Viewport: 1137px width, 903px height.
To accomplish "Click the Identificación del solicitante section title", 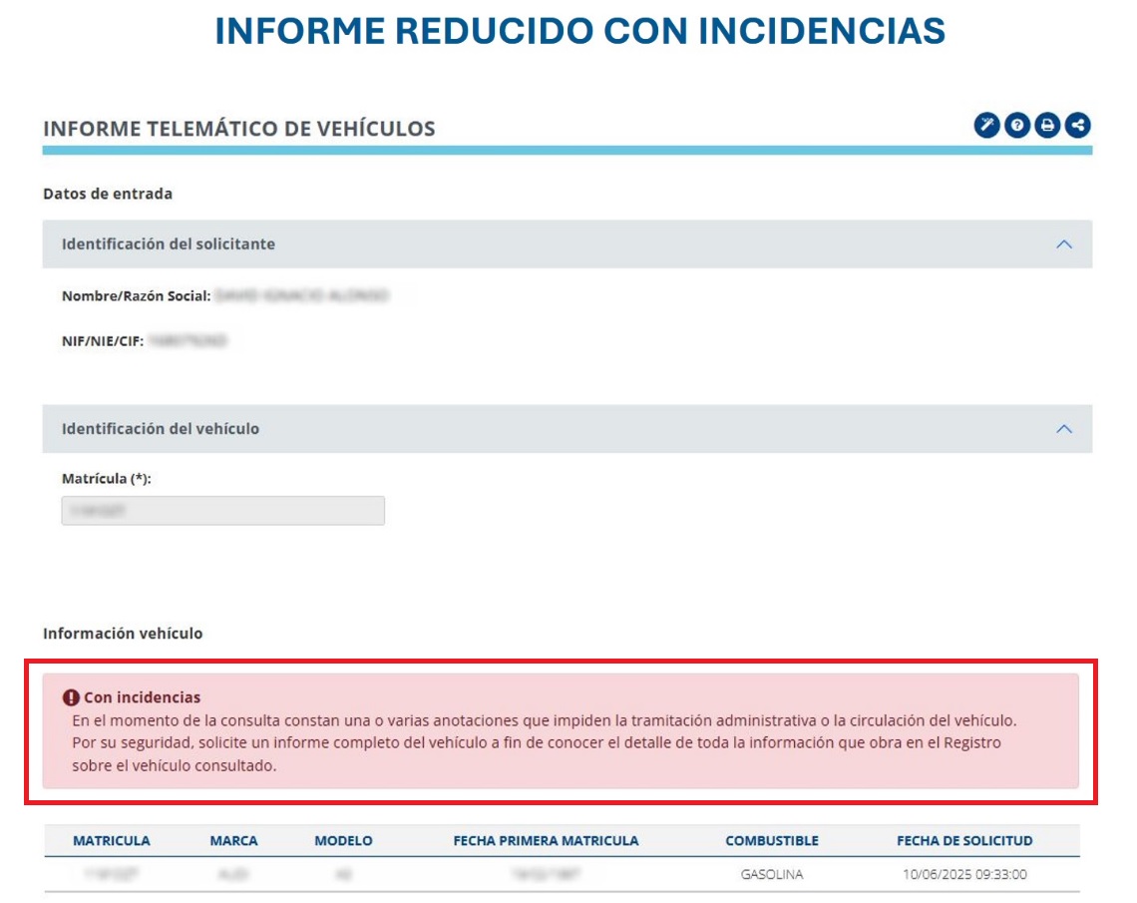I will [x=168, y=244].
